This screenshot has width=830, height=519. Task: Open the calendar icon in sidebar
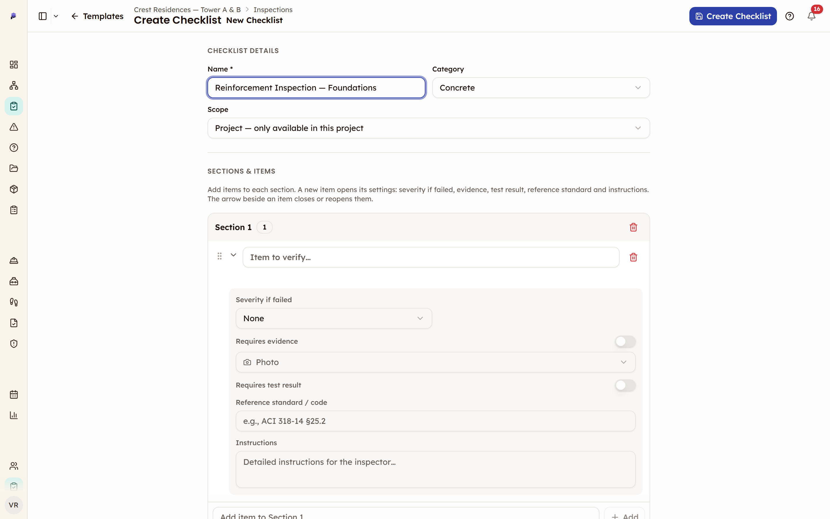point(14,395)
